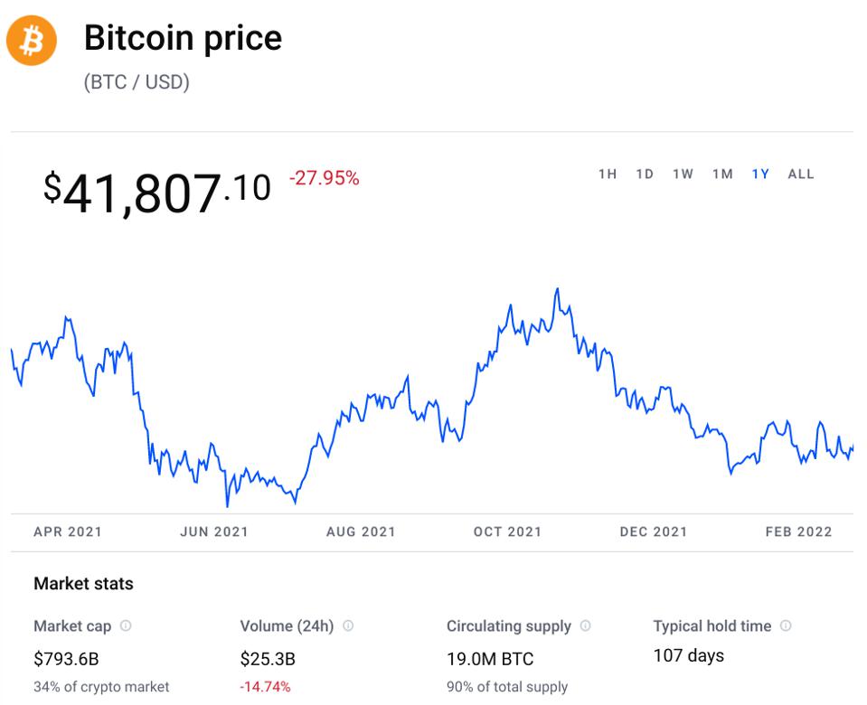Open the Circulating supply info tooltip
Image resolution: width=867 pixels, height=705 pixels.
pos(589,625)
